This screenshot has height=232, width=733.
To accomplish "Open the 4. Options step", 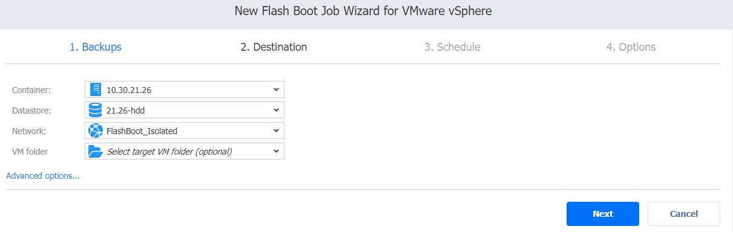I will [631, 47].
